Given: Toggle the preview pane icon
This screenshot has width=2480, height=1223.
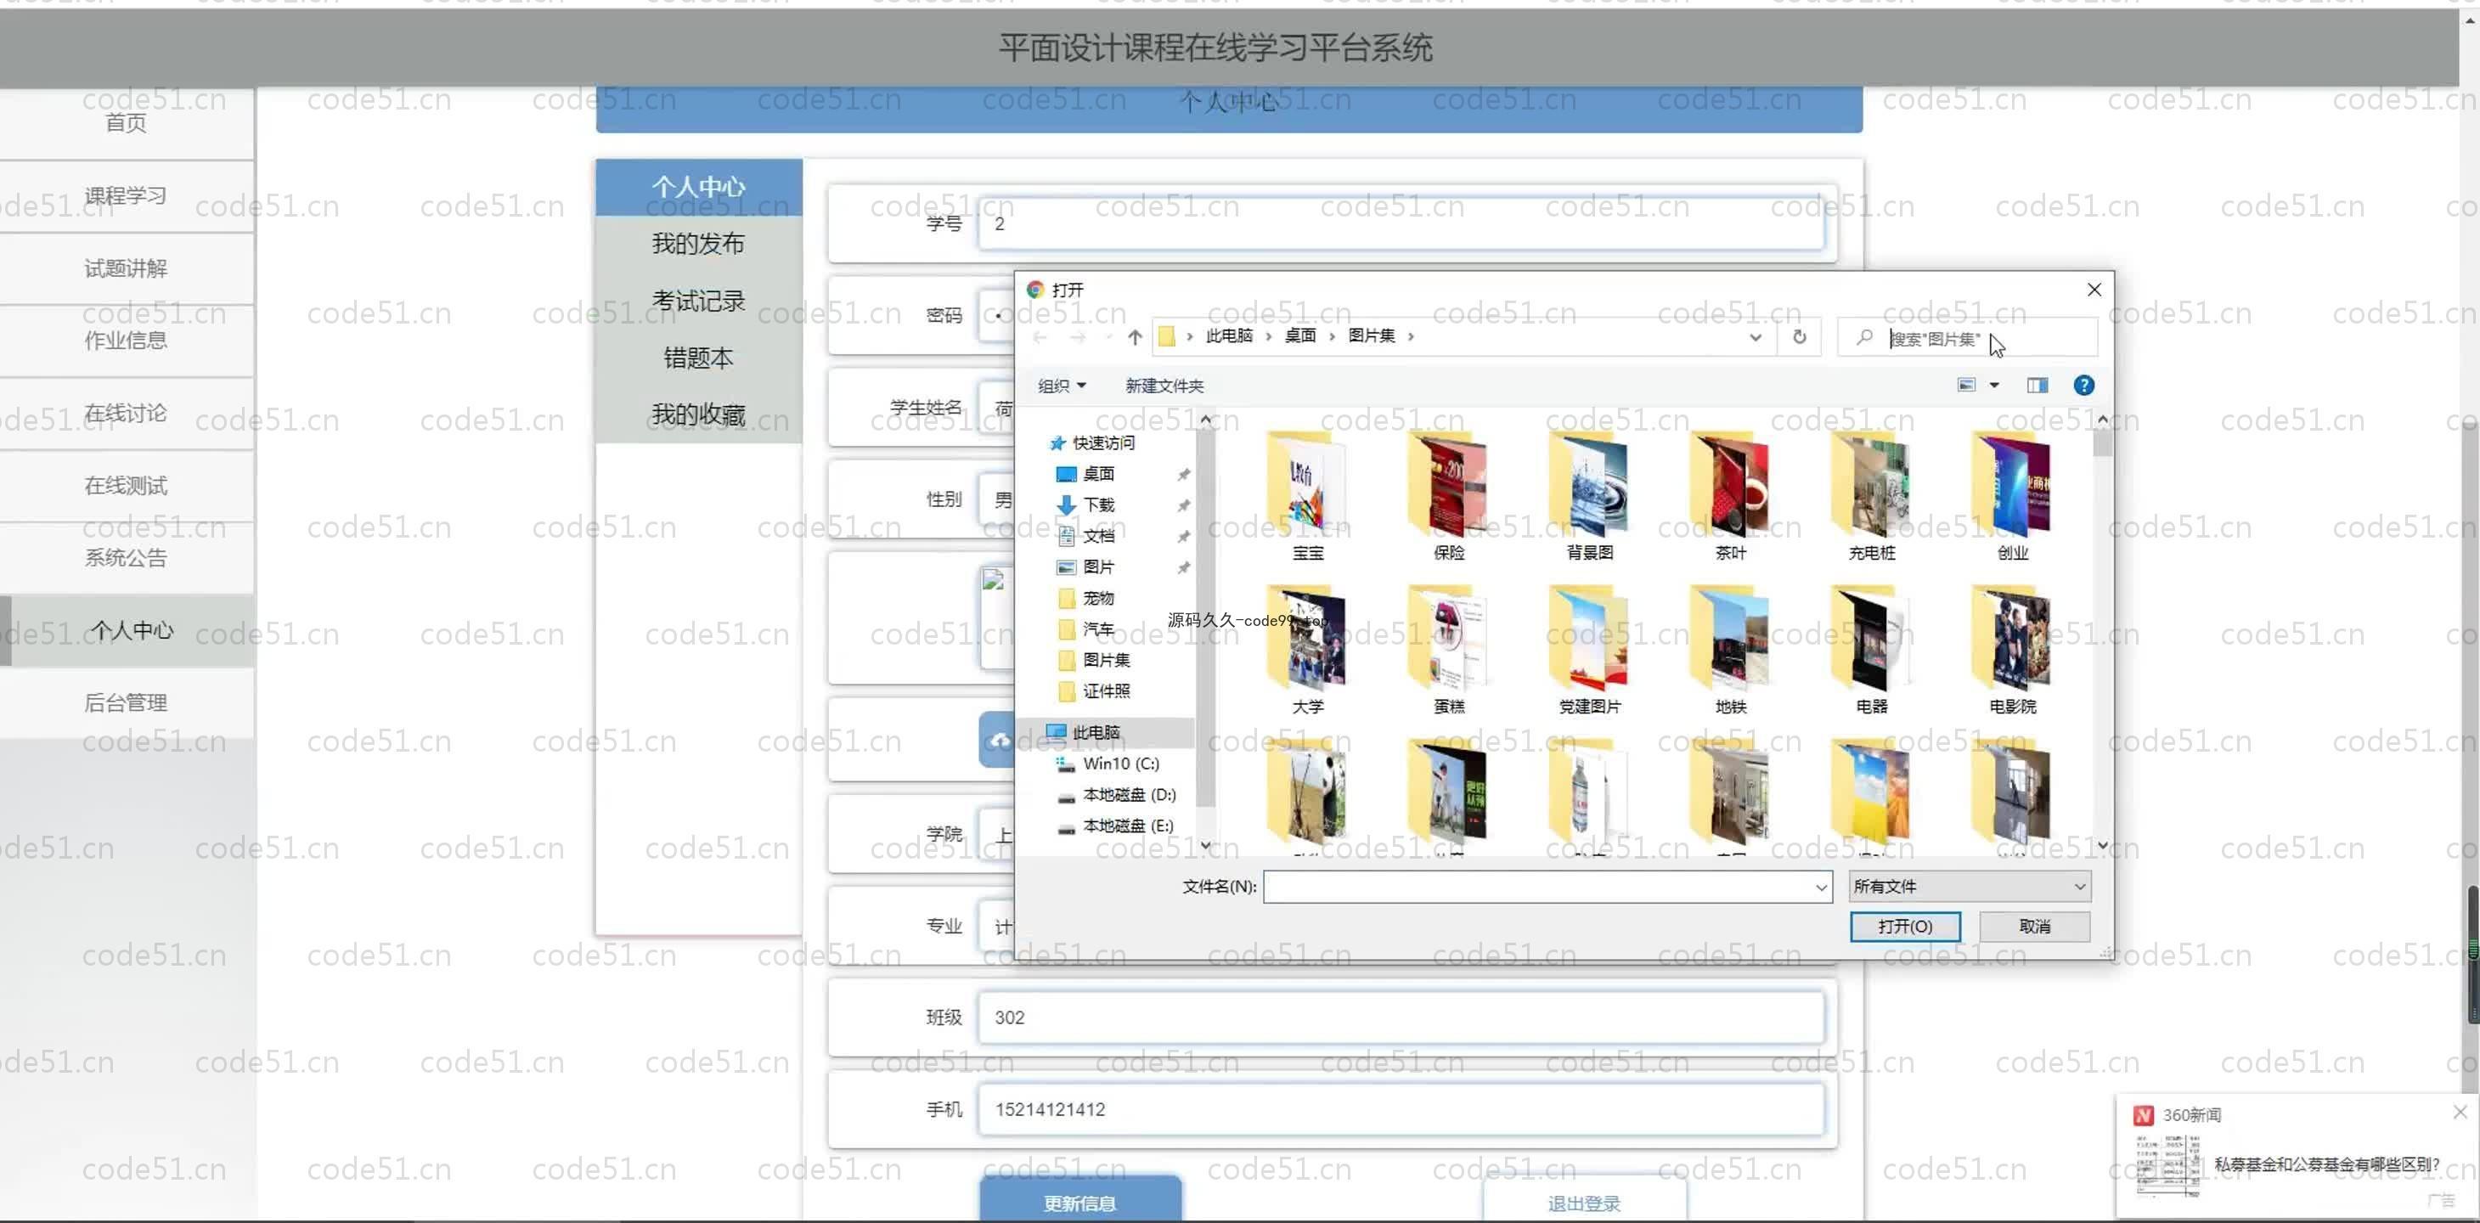Looking at the screenshot, I should 2038,386.
